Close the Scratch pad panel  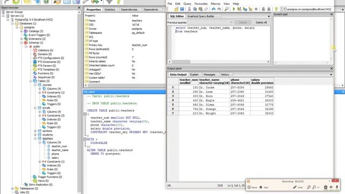point(332,15)
